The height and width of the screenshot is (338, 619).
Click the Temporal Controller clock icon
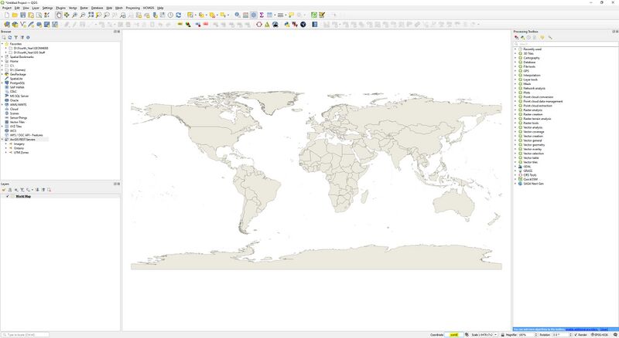point(170,15)
